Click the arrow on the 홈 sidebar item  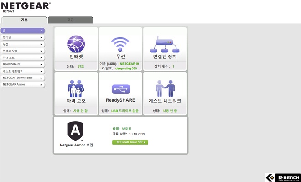(41, 31)
